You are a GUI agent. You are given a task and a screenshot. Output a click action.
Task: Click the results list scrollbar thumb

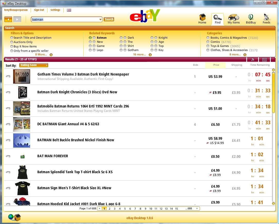(274, 92)
